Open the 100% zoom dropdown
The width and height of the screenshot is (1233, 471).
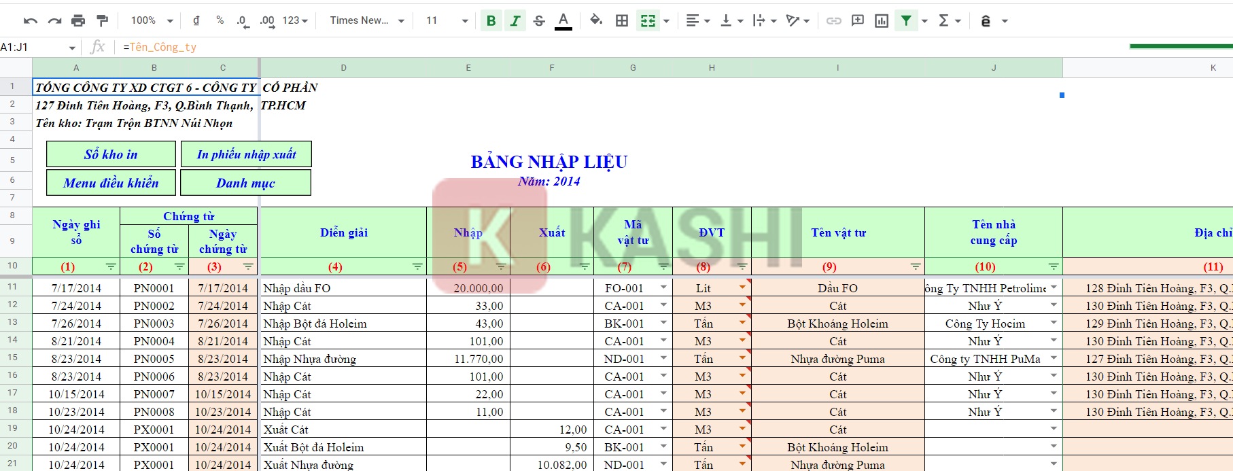152,20
